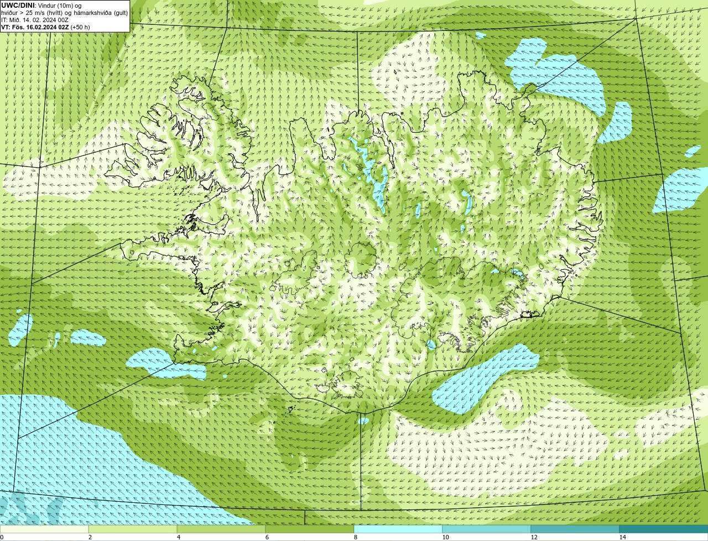Pick the medium green 4–6 legend swatch
708x541 pixels.
pyautogui.click(x=221, y=529)
